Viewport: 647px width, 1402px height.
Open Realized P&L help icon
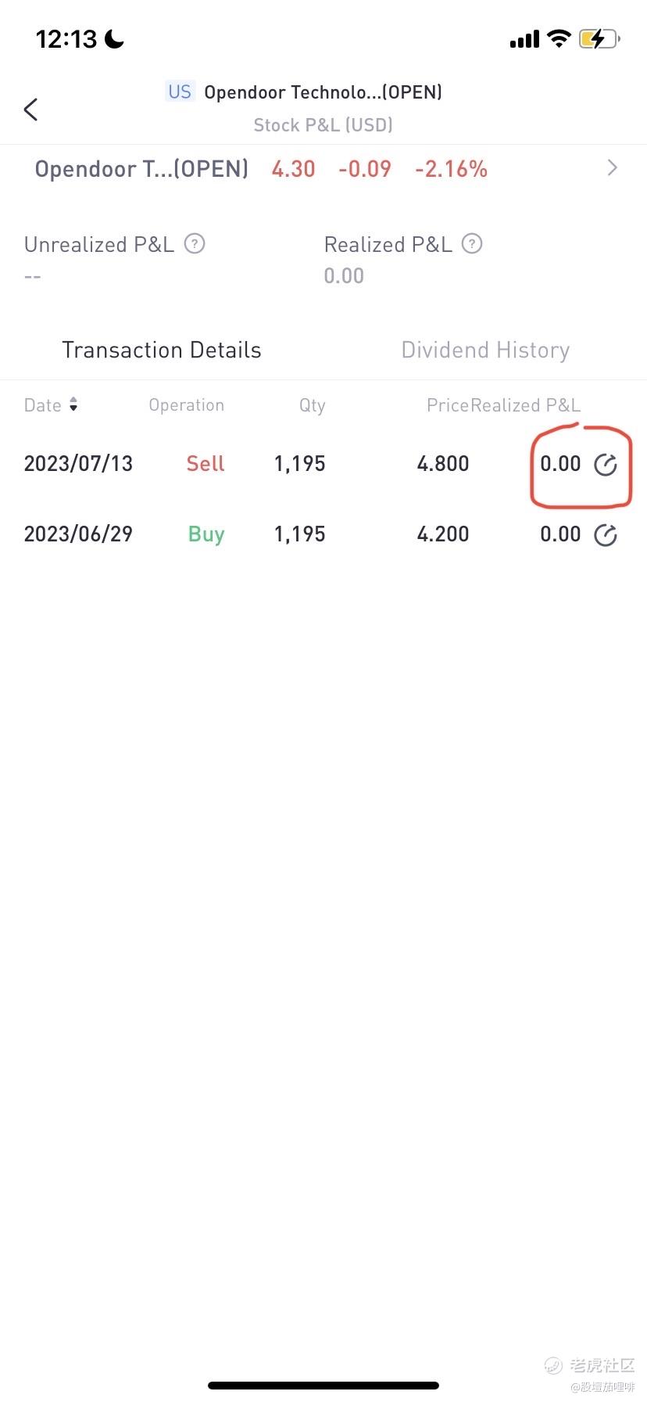(x=472, y=244)
